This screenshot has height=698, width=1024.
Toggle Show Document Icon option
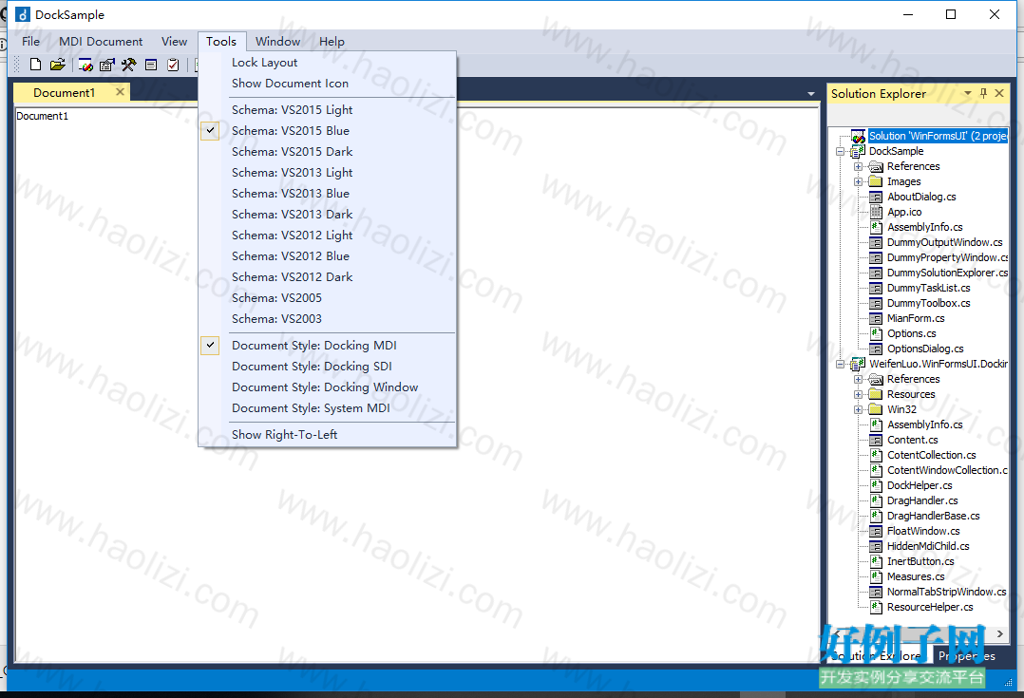coord(327,84)
